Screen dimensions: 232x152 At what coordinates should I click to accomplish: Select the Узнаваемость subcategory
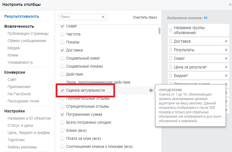[x=20, y=62]
